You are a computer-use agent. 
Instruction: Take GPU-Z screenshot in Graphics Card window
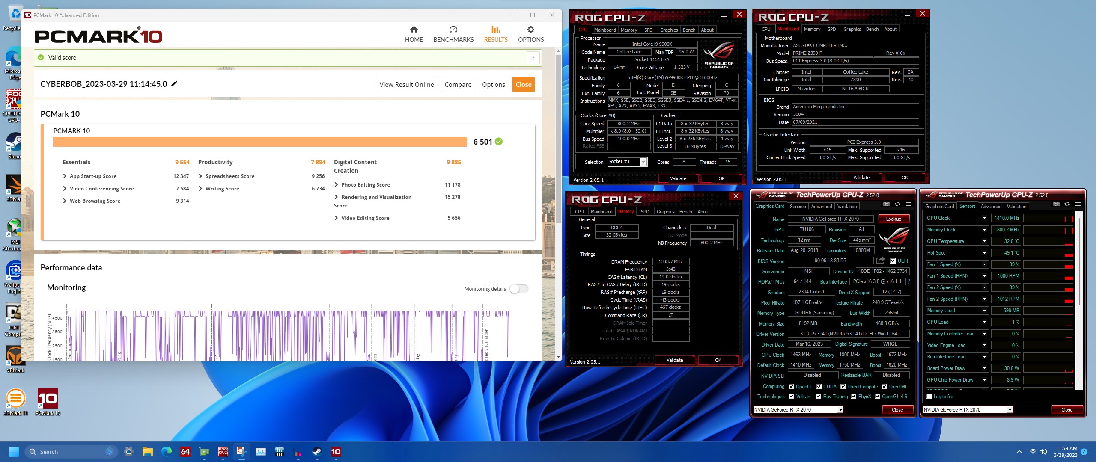pos(886,204)
